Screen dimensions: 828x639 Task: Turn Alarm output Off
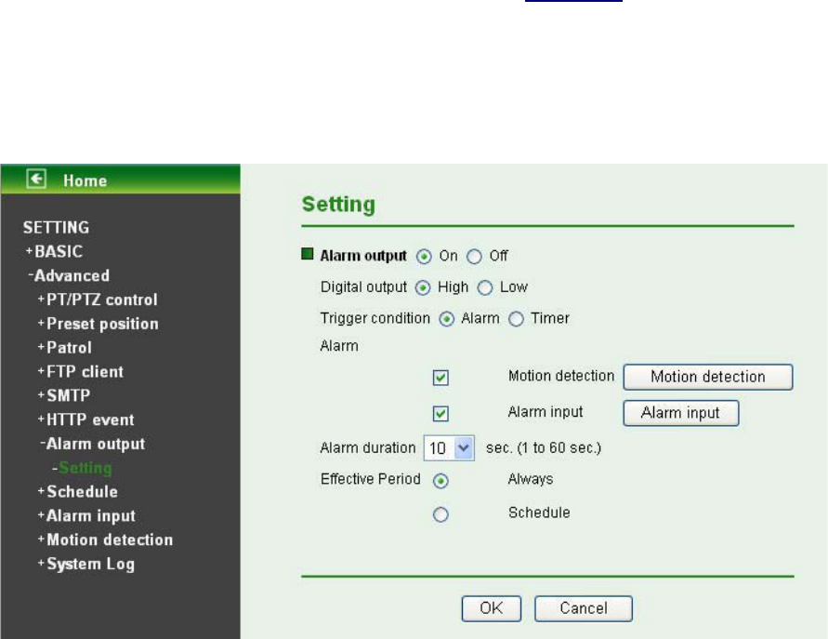pos(474,257)
